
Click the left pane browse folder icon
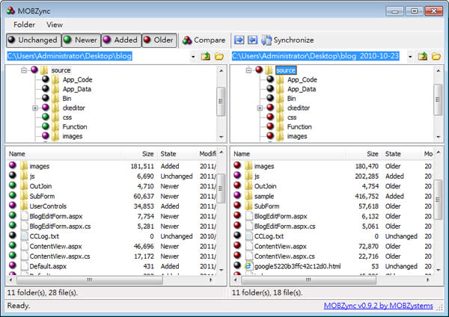pos(219,56)
